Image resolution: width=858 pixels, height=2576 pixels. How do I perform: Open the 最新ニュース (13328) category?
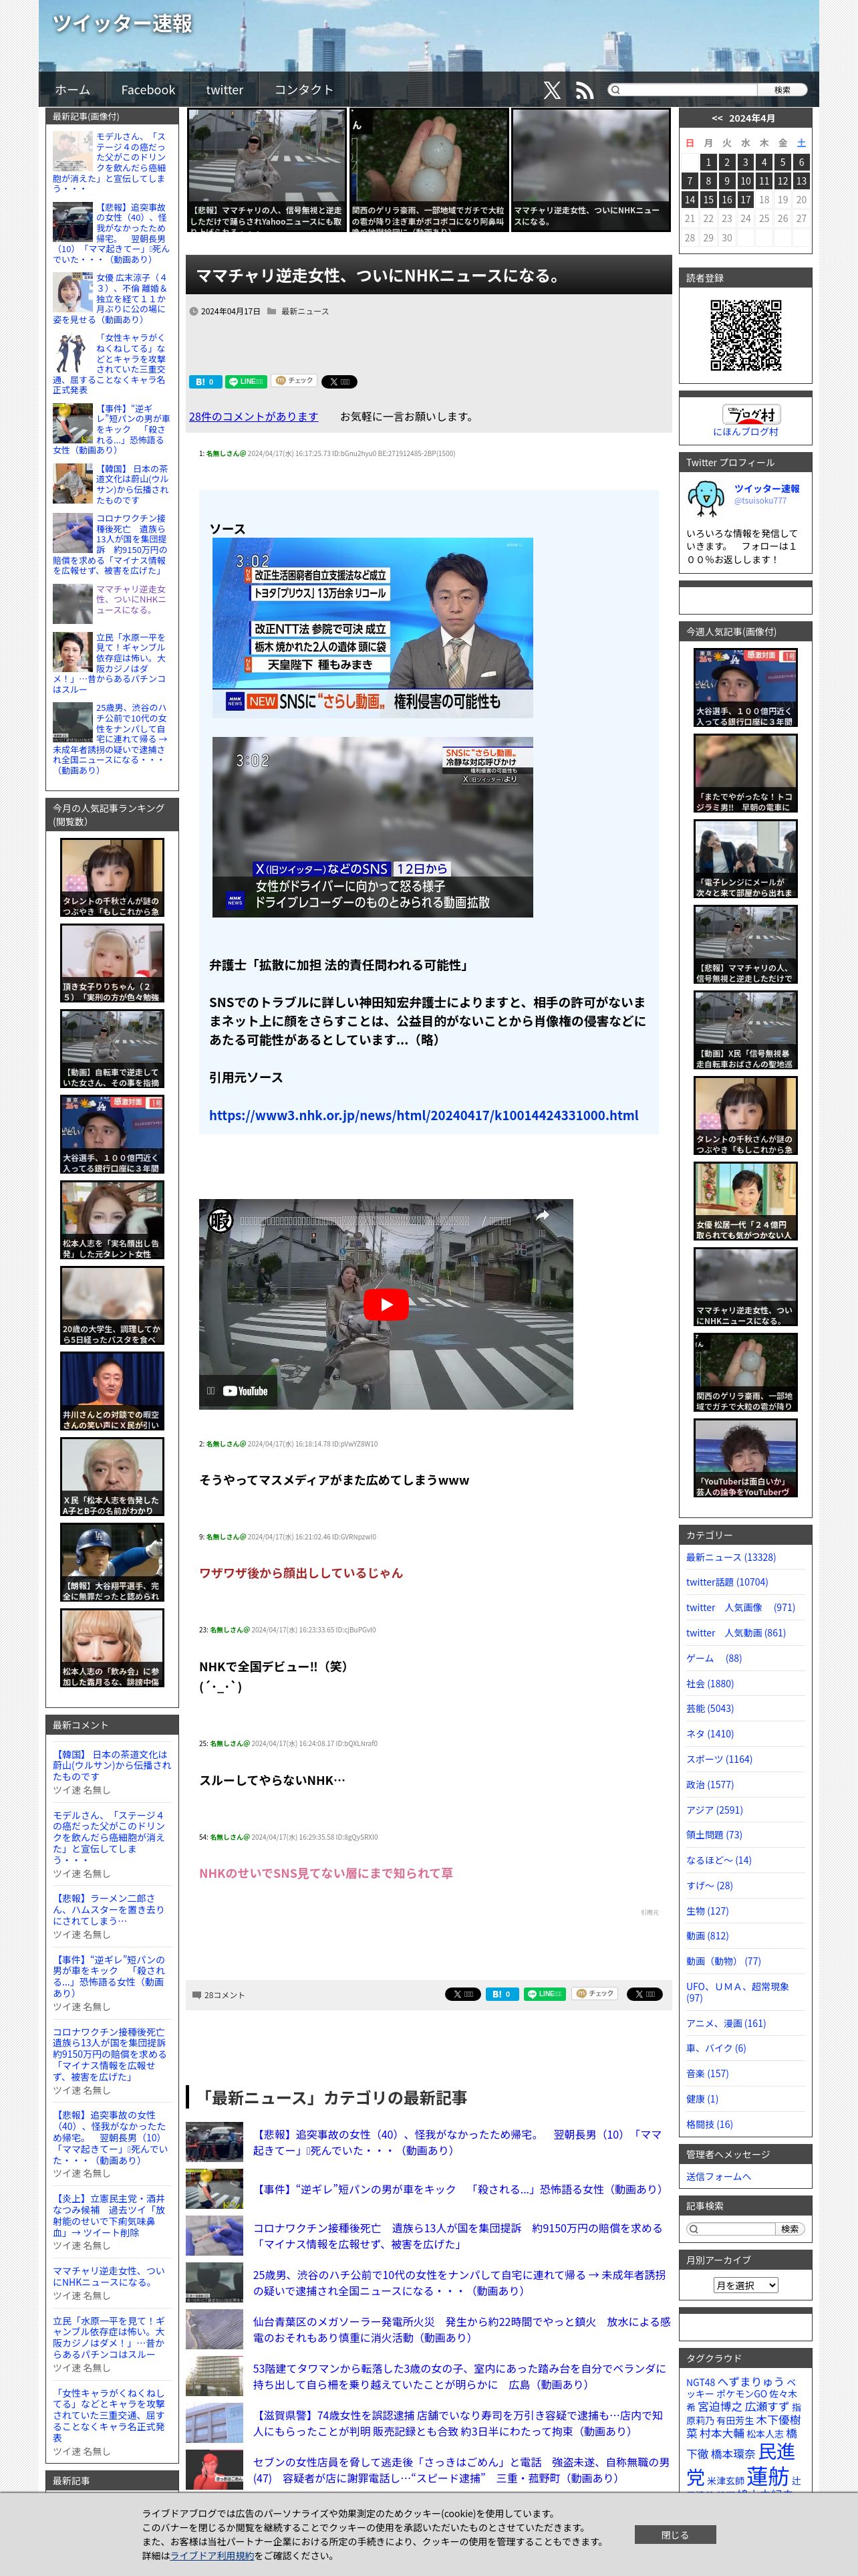731,1557
